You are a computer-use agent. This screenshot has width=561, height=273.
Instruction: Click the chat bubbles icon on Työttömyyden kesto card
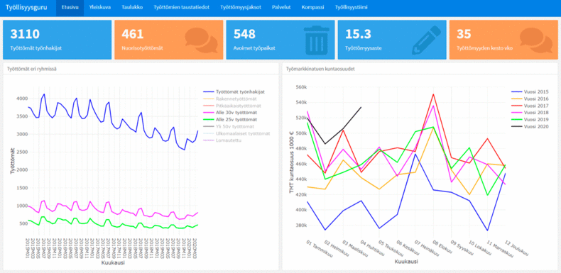pos(535,39)
